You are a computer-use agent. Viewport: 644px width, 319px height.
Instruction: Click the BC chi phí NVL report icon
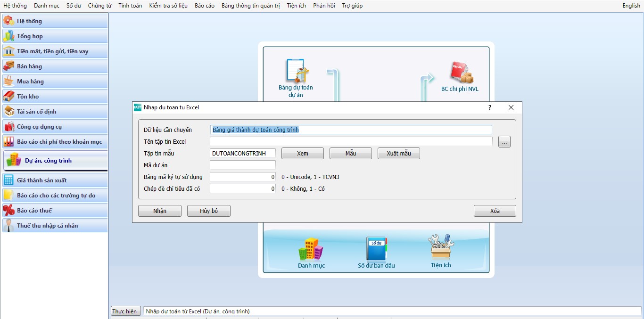pos(460,73)
